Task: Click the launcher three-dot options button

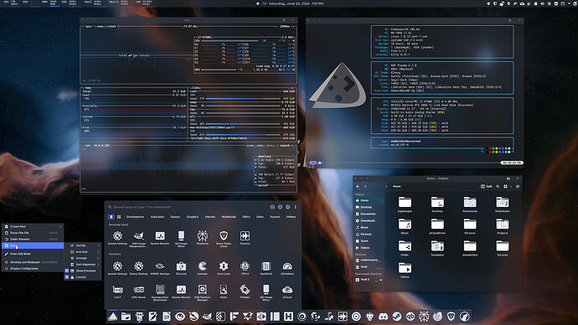Action: pos(295,207)
